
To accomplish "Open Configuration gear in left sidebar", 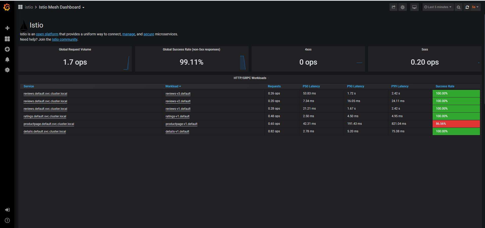I will coord(7,70).
